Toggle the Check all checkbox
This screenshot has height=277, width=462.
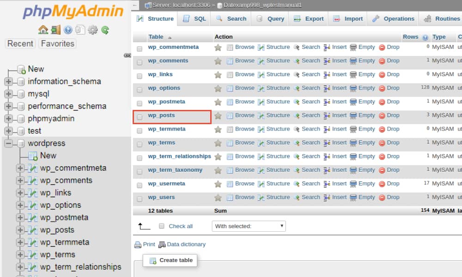click(x=161, y=226)
